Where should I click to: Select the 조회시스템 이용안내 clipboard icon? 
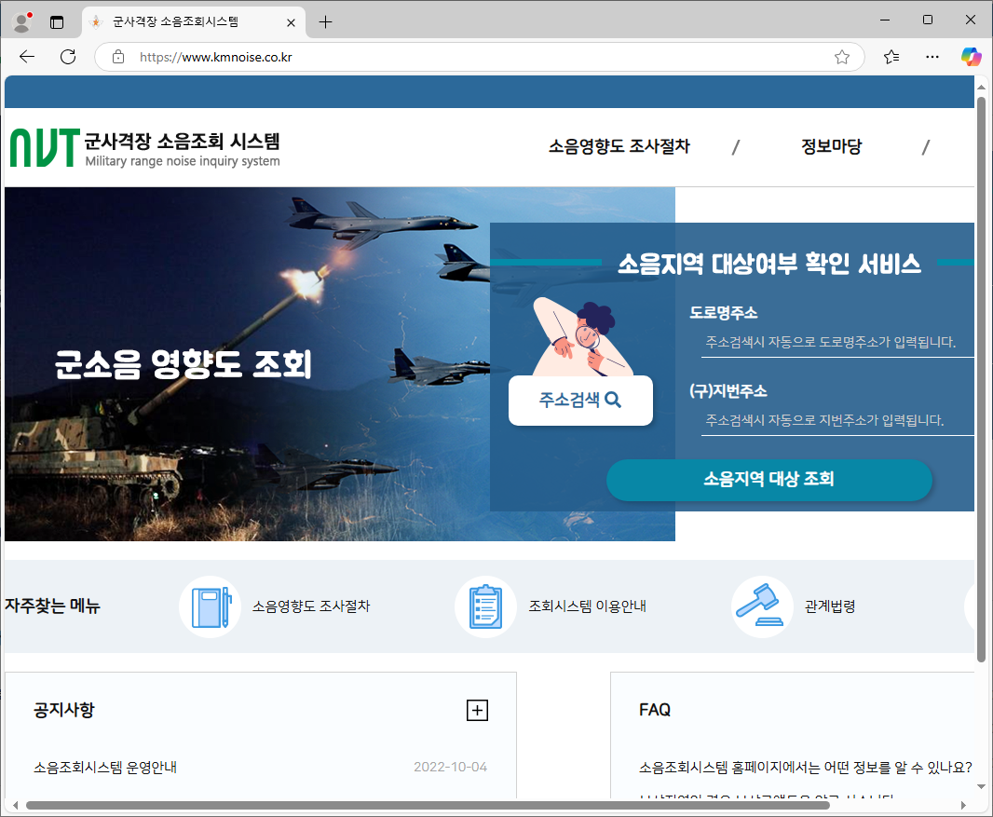click(484, 606)
